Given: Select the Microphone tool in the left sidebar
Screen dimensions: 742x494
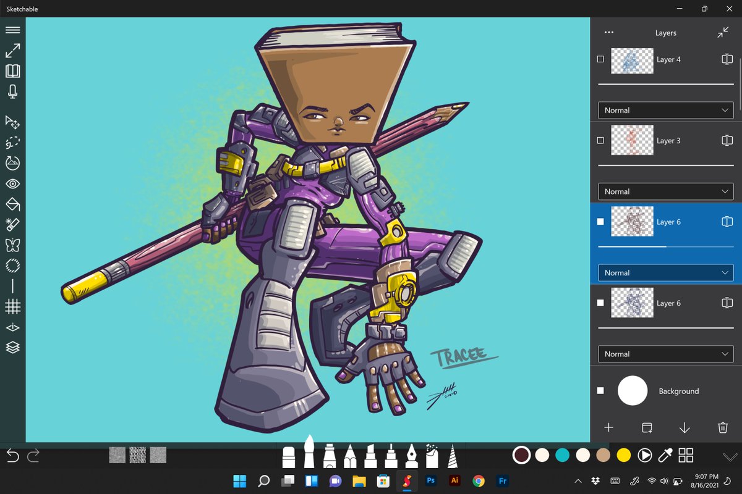Looking at the screenshot, I should pyautogui.click(x=12, y=91).
